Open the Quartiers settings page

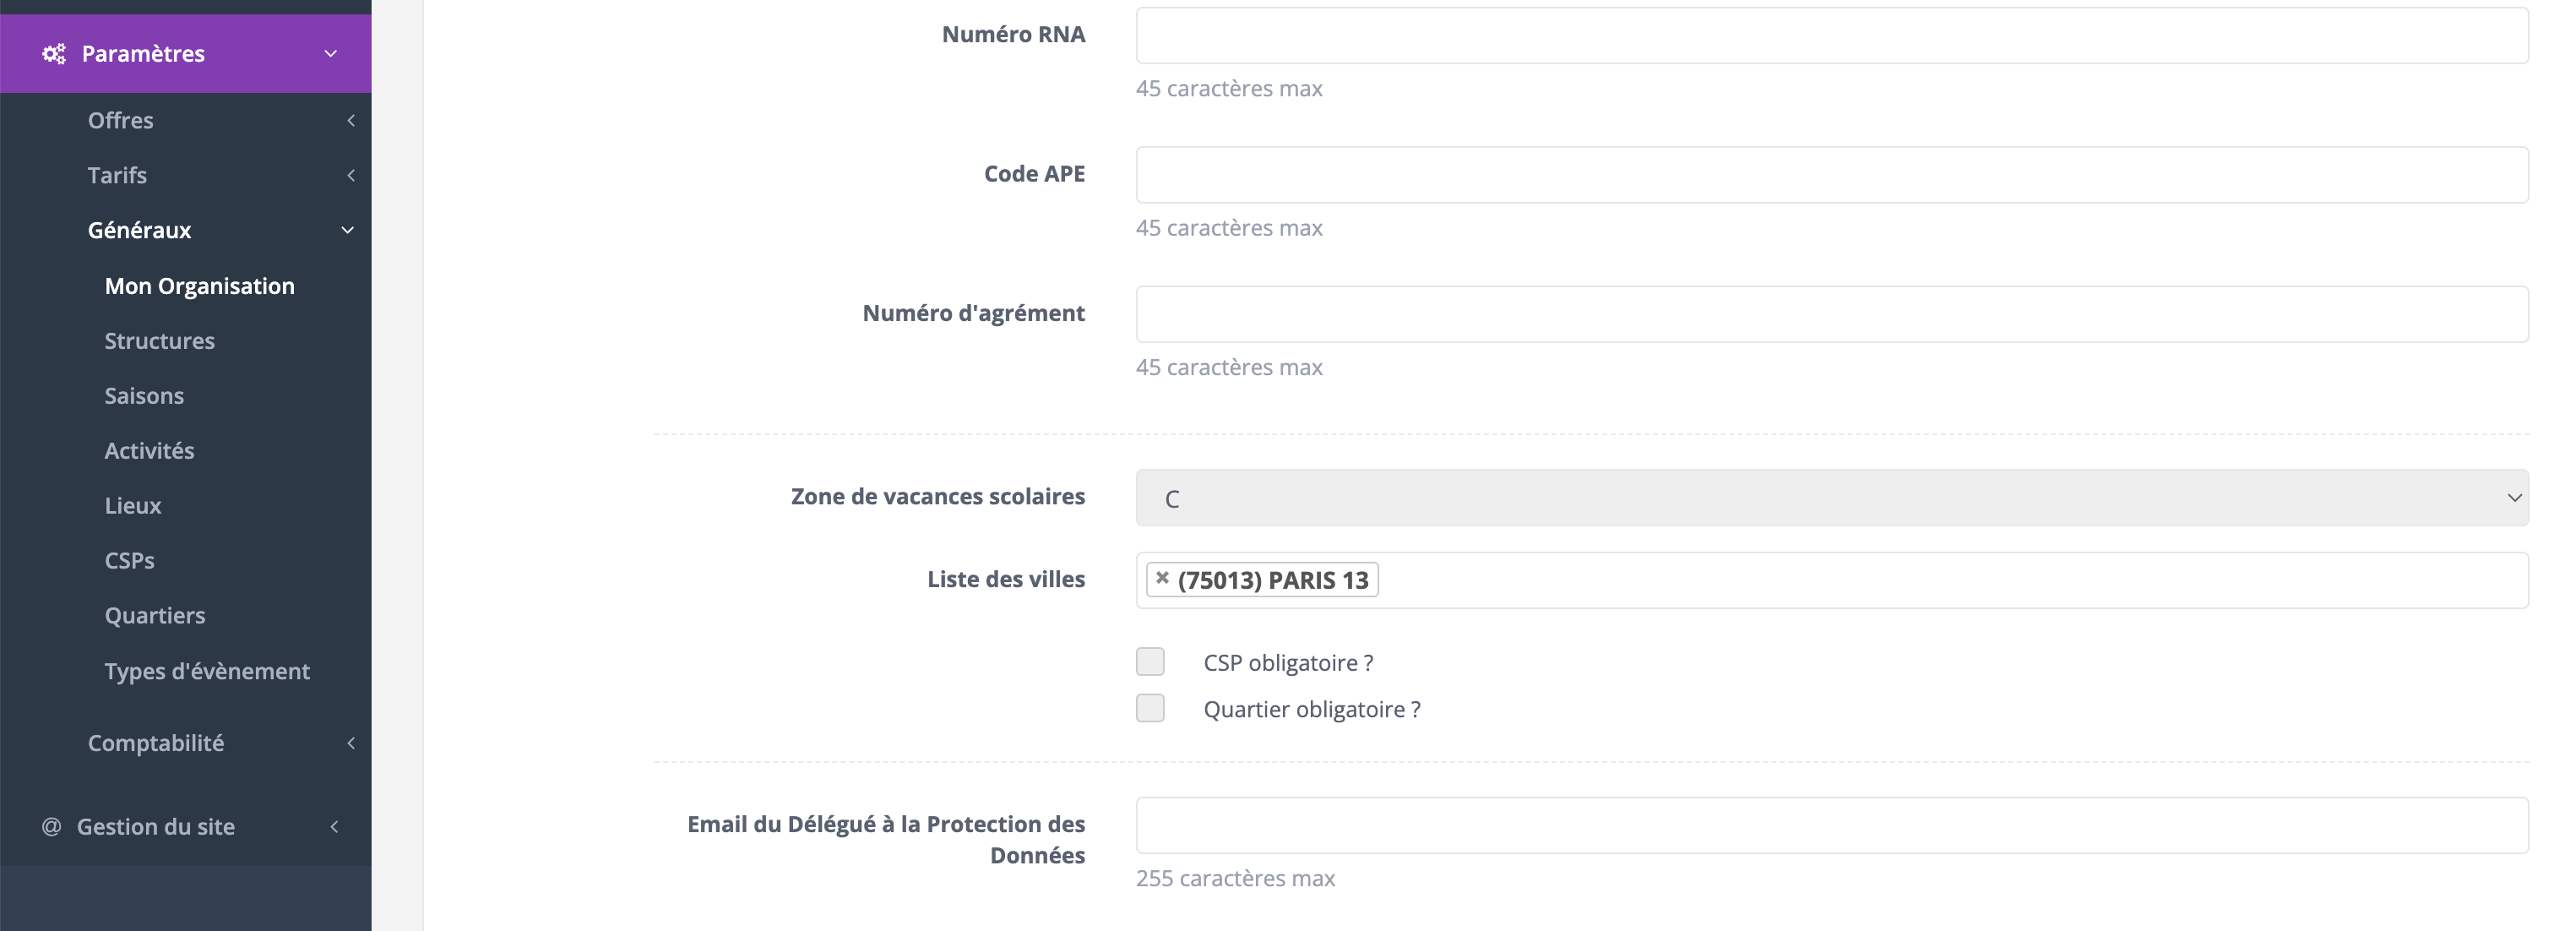[x=155, y=616]
